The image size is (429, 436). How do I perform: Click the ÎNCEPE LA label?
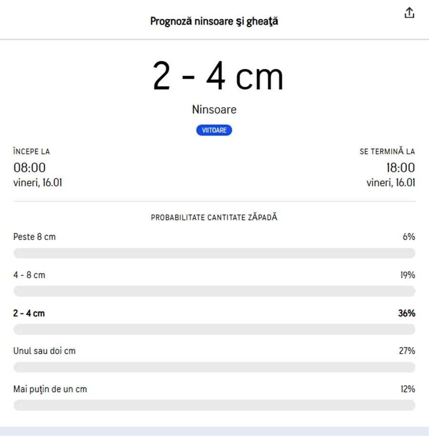(x=31, y=152)
